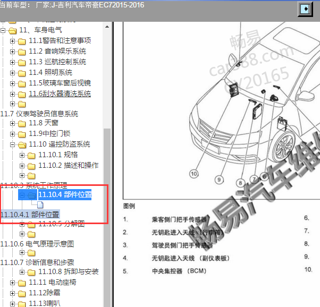The image size is (320, 307).
Task: Click folder icon of 11.1警告和注意事项
Action: [x=22, y=41]
